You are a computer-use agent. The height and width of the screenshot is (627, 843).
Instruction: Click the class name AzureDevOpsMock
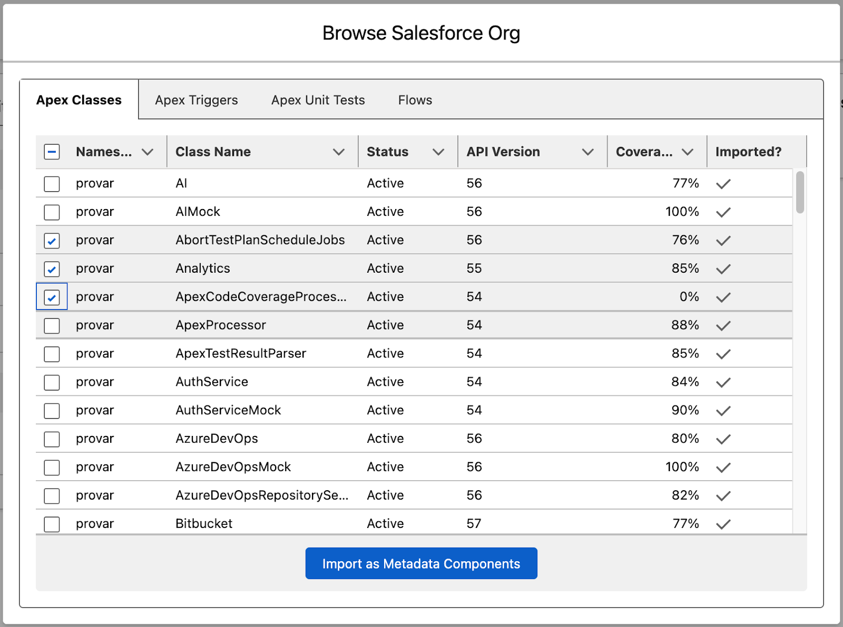[x=233, y=467]
